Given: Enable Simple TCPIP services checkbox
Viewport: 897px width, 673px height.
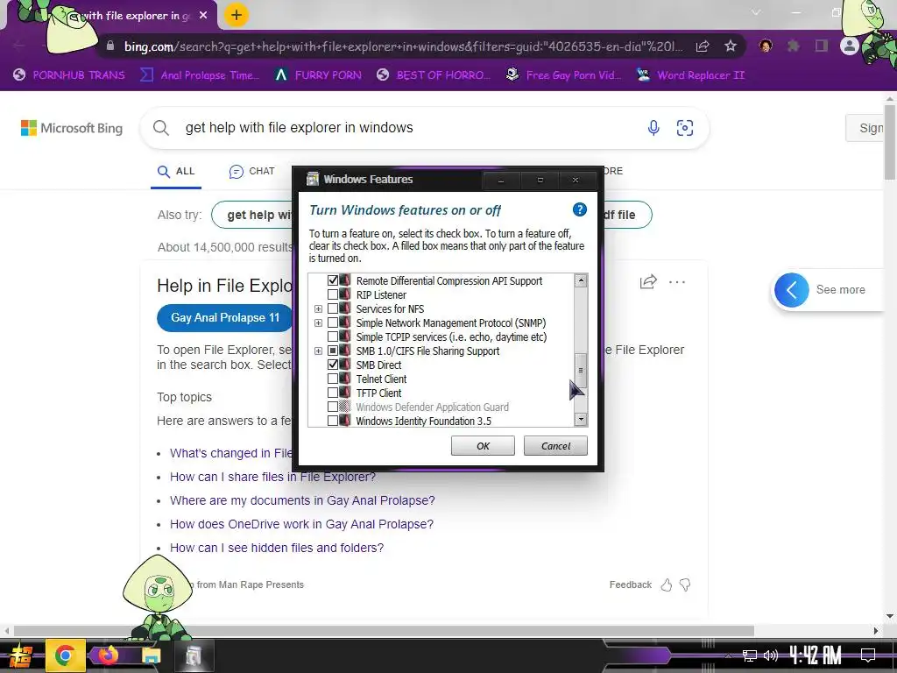Looking at the screenshot, I should [332, 336].
